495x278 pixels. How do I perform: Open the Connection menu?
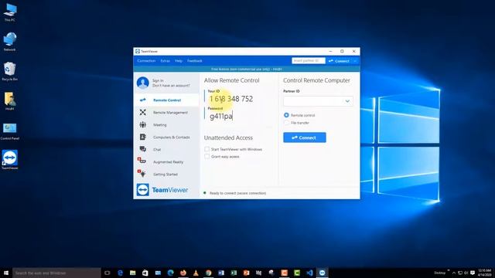coord(146,61)
